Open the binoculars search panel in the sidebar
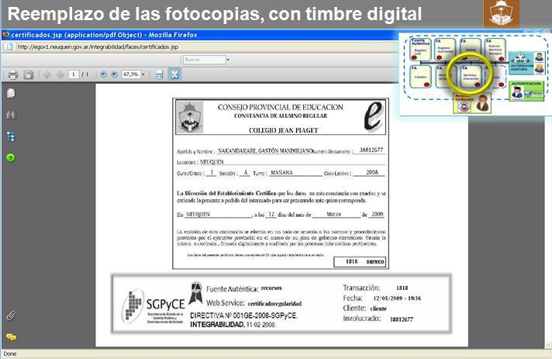Viewport: 552px width, 359px height. point(11,116)
